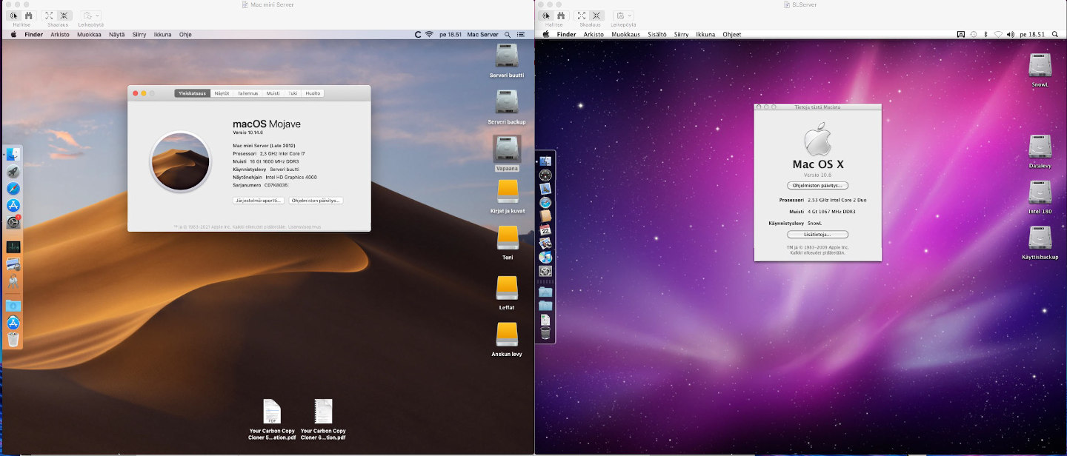
Task: Open Finder in the Snow Leopard dock
Action: click(x=545, y=161)
